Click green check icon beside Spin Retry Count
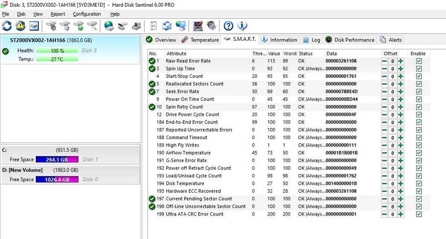The height and width of the screenshot is (239, 446). pyautogui.click(x=152, y=107)
